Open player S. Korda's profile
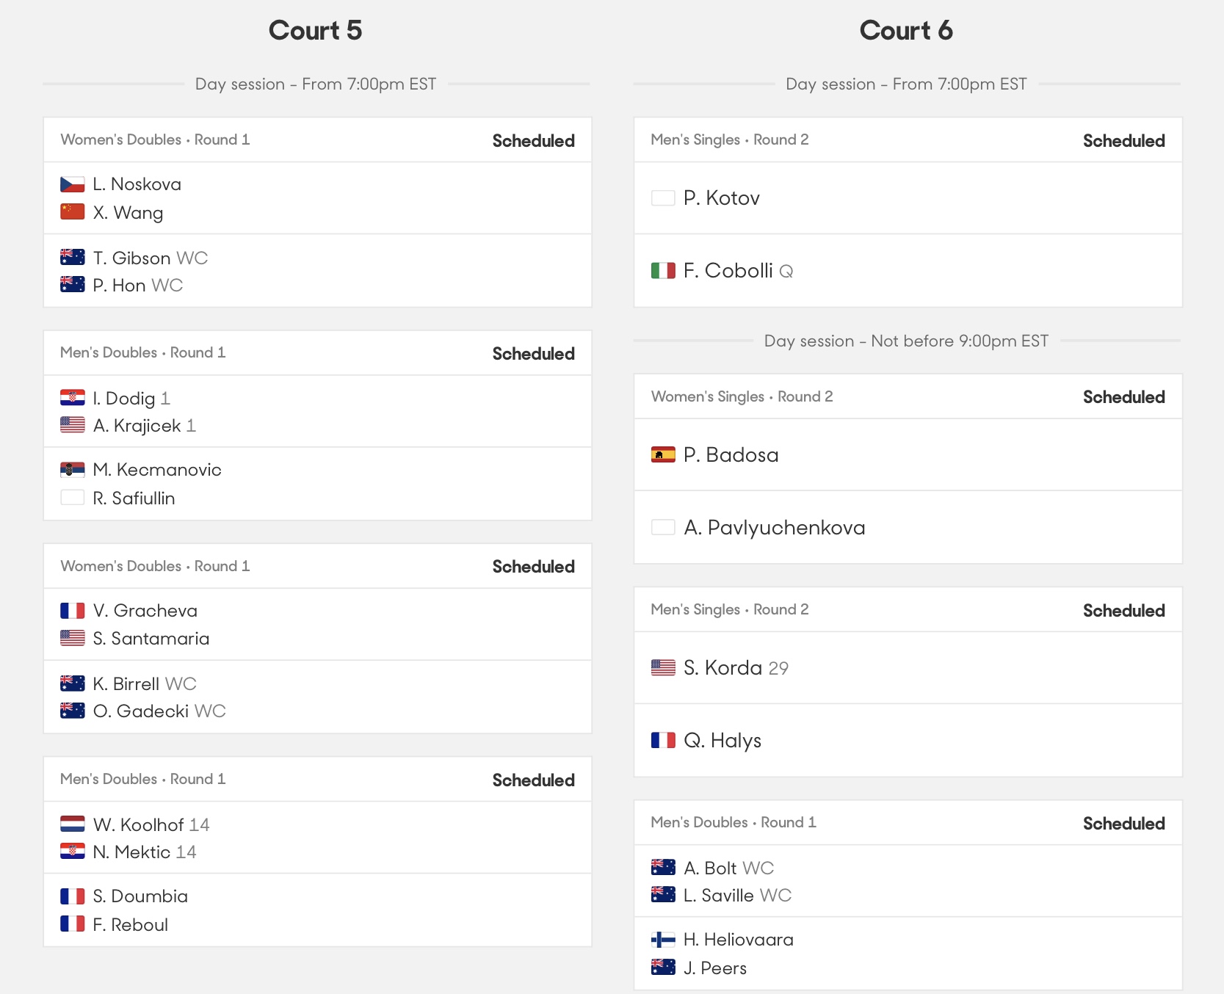1224x994 pixels. [x=723, y=668]
